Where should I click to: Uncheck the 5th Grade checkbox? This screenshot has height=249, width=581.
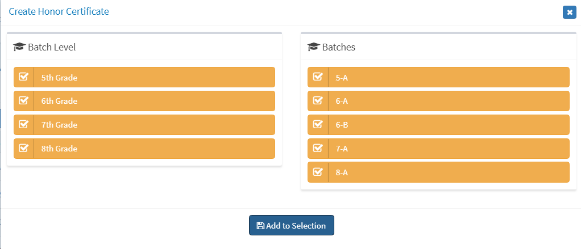(x=24, y=77)
